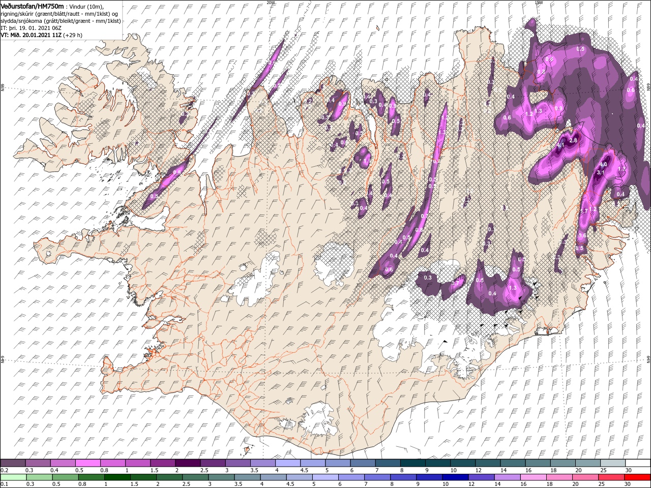Click the 7 swatch in the top legend row
This screenshot has height=488, width=651.
click(x=388, y=463)
